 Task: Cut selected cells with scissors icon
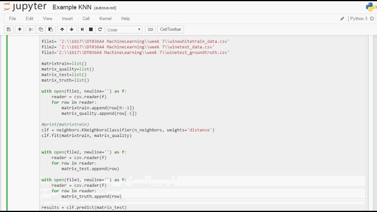(31, 29)
